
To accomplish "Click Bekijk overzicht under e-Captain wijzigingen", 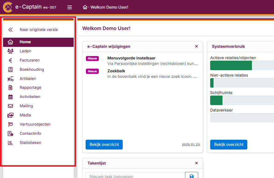I will pos(104,145).
